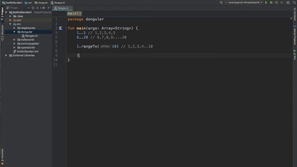Viewport: 297px width, 167px height.
Task: Open Project Structure icon in toolbar
Action: [x=288, y=3]
